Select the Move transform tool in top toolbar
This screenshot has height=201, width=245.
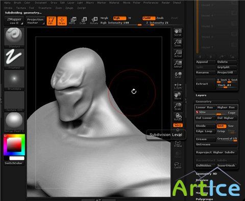(73, 21)
